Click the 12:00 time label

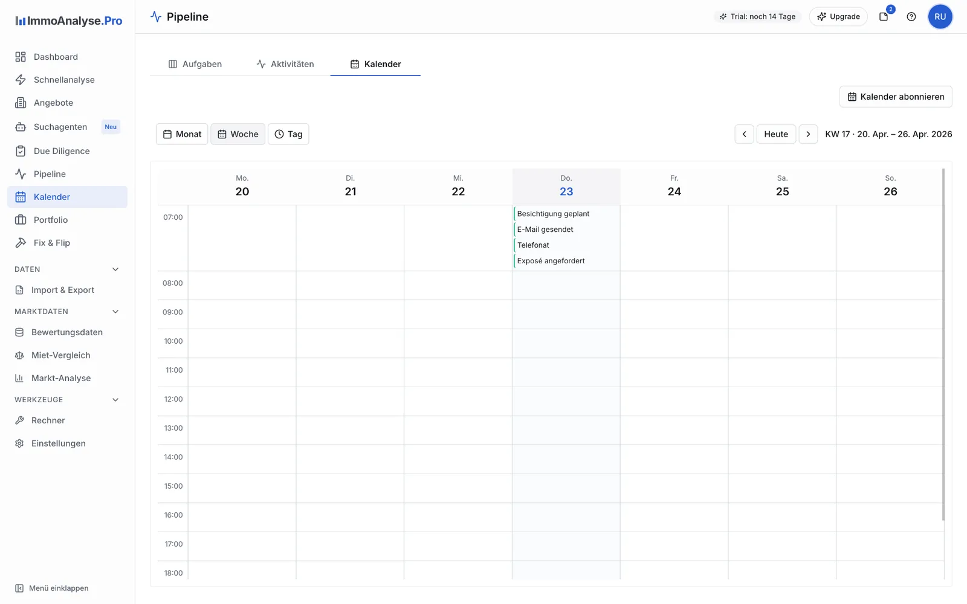point(173,399)
